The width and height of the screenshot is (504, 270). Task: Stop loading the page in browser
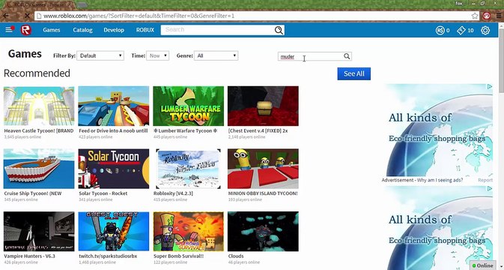click(x=27, y=16)
